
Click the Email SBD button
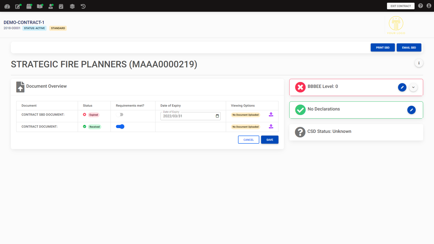coord(409,47)
